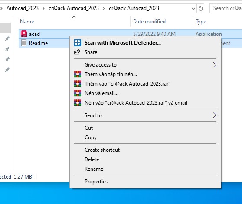Click the Search cr@ack search box
242x204 pixels.
[226, 8]
